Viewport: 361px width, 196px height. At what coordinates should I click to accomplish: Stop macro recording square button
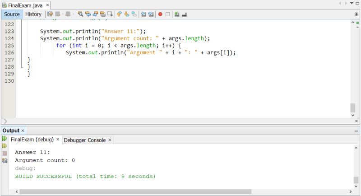[x=167, y=14]
